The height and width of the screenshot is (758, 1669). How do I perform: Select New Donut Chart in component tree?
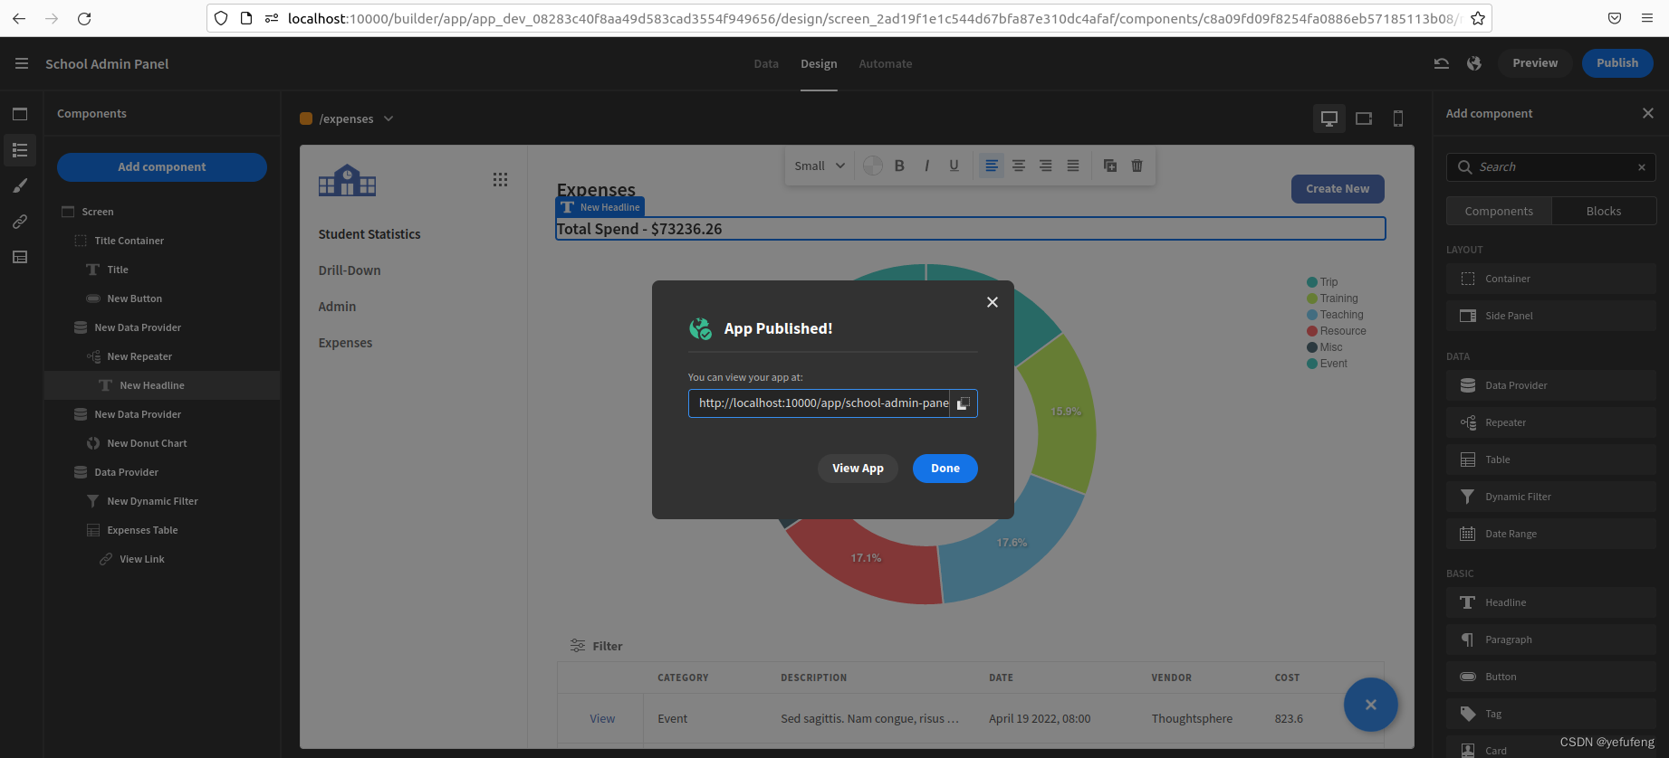tap(162, 443)
